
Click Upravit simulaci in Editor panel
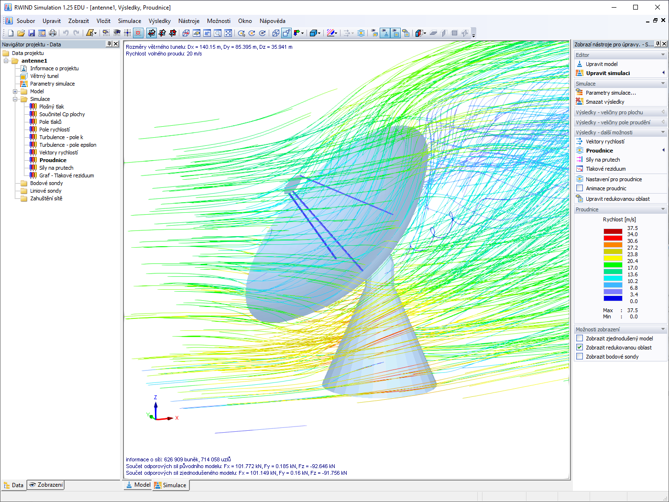[x=608, y=73]
